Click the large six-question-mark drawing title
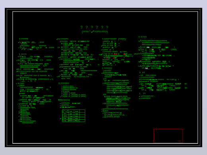The height and width of the screenshot is (155, 207). click(94, 27)
